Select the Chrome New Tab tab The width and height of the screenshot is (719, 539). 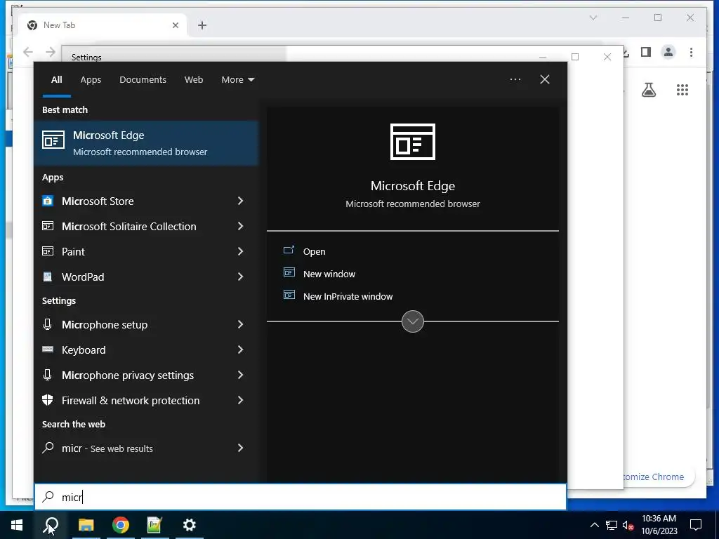pyautogui.click(x=102, y=25)
